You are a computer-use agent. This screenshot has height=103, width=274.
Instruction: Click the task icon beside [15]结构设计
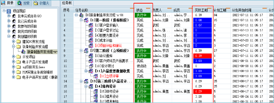tap(96, 91)
